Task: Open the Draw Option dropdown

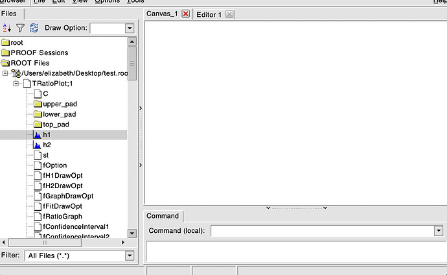Action: [130, 29]
